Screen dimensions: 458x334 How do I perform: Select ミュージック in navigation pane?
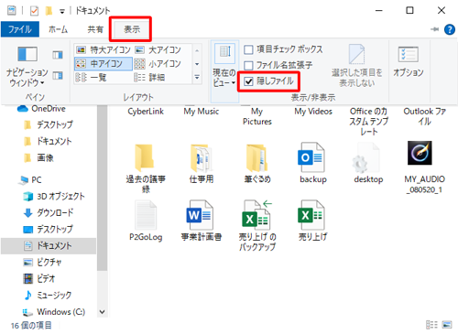pyautogui.click(x=48, y=295)
